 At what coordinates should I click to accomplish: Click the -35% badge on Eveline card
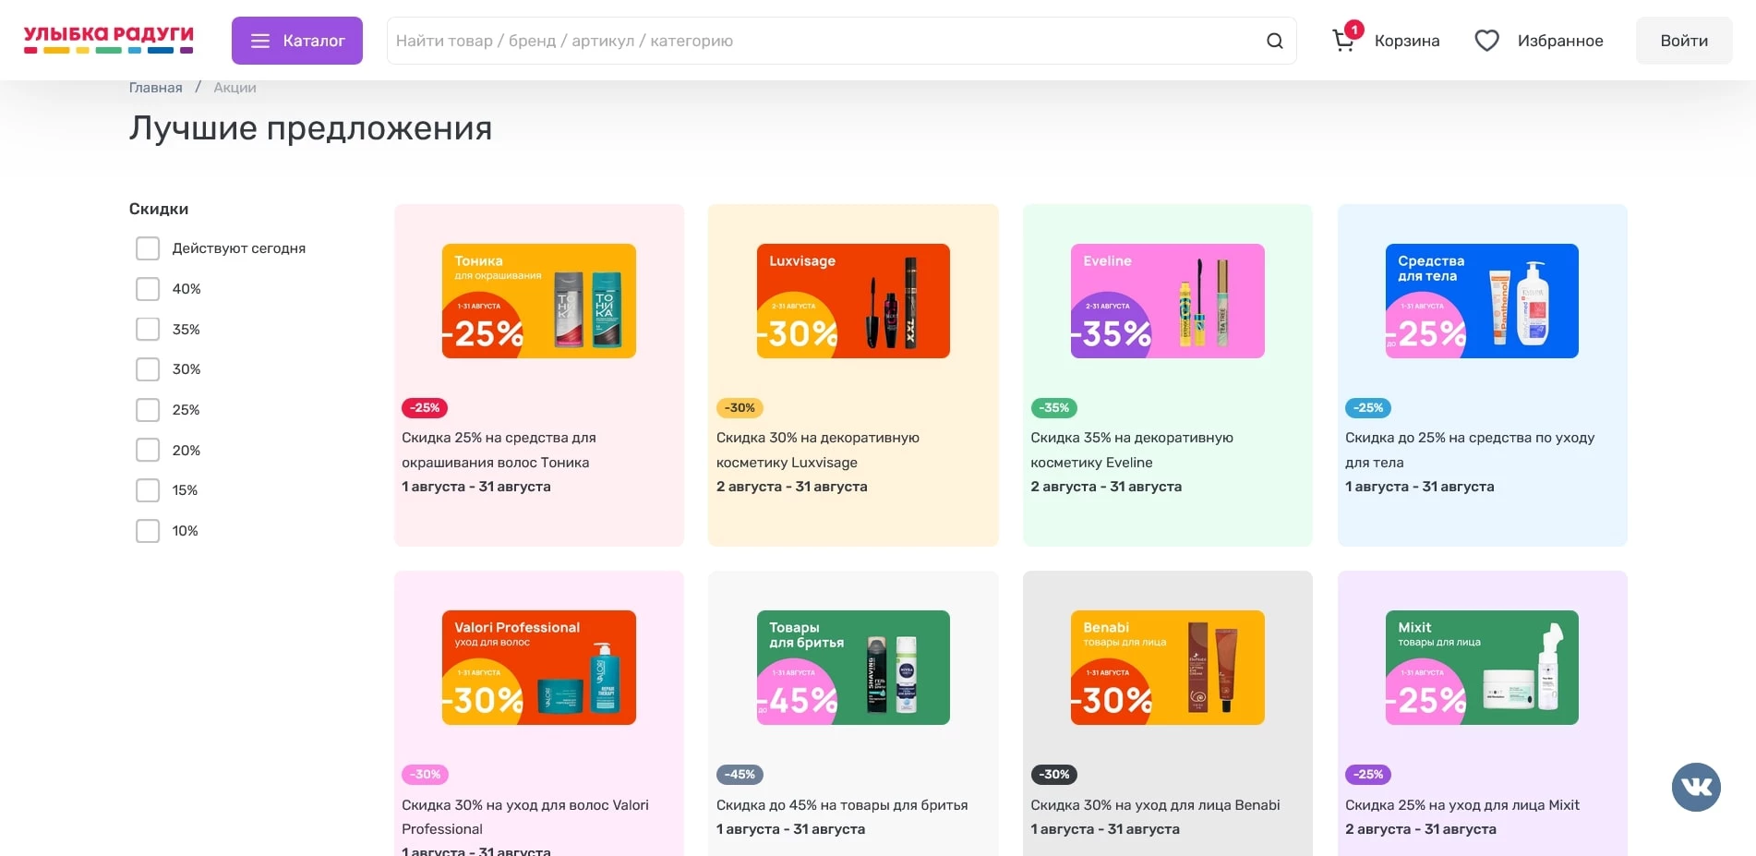coord(1053,407)
